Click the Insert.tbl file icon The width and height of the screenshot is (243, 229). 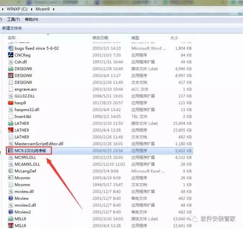click(x=11, y=116)
